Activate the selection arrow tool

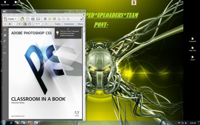[x=25, y=24]
